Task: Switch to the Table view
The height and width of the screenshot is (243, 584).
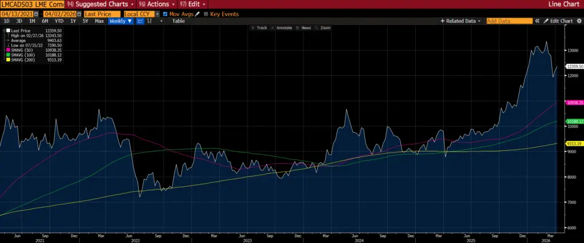Action: click(178, 21)
